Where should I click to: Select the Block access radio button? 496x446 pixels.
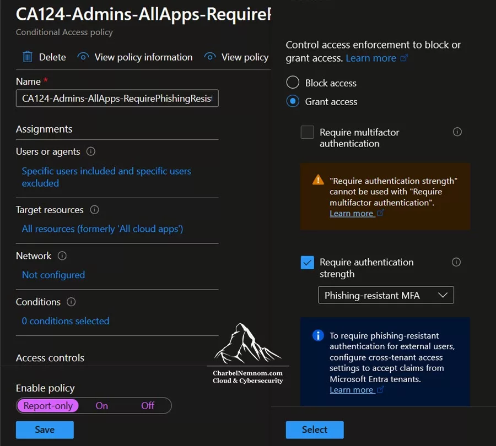293,82
